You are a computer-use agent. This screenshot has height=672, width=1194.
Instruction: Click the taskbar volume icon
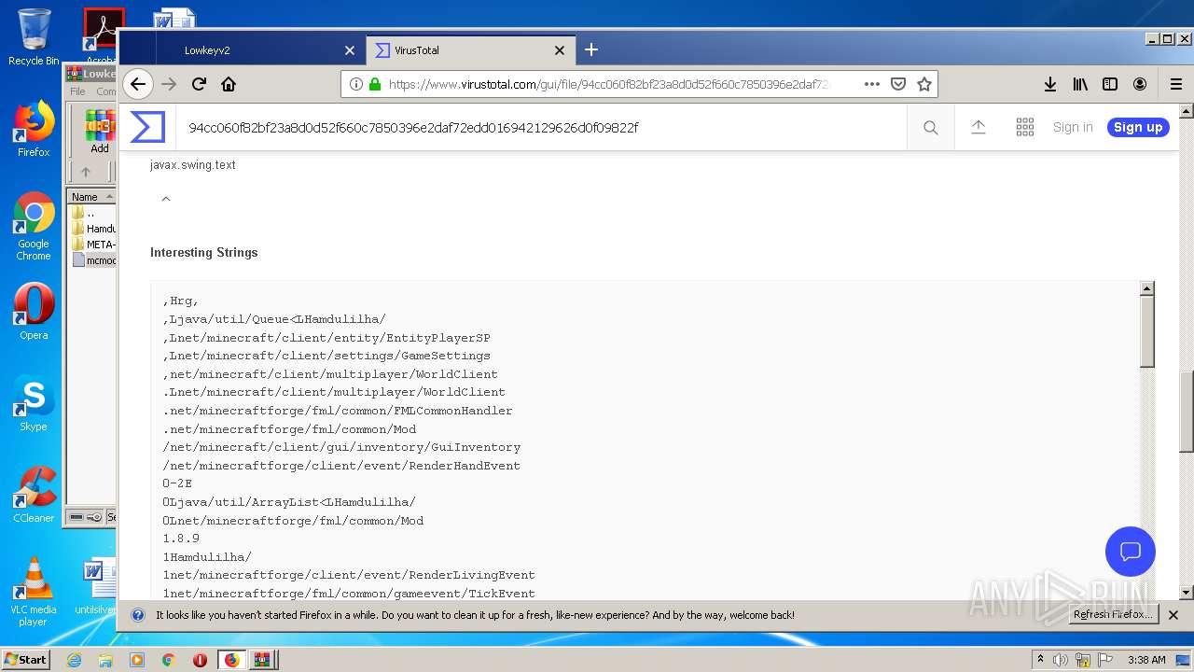click(x=1061, y=660)
